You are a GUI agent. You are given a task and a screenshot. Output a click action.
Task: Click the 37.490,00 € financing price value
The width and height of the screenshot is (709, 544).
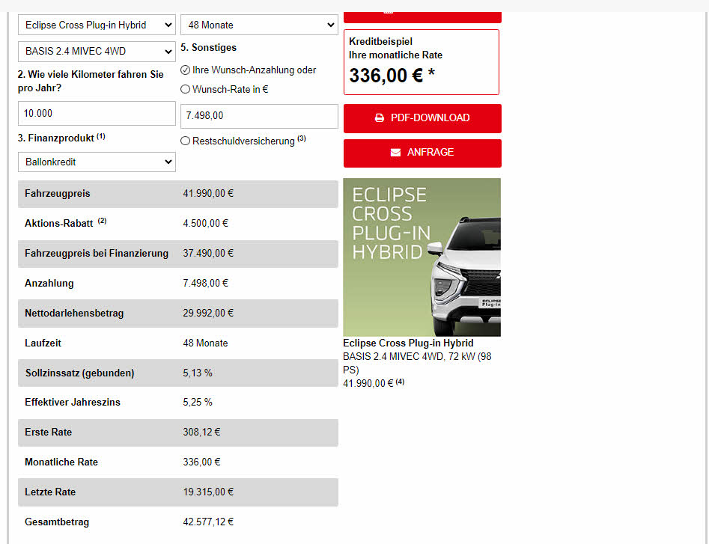tap(208, 254)
